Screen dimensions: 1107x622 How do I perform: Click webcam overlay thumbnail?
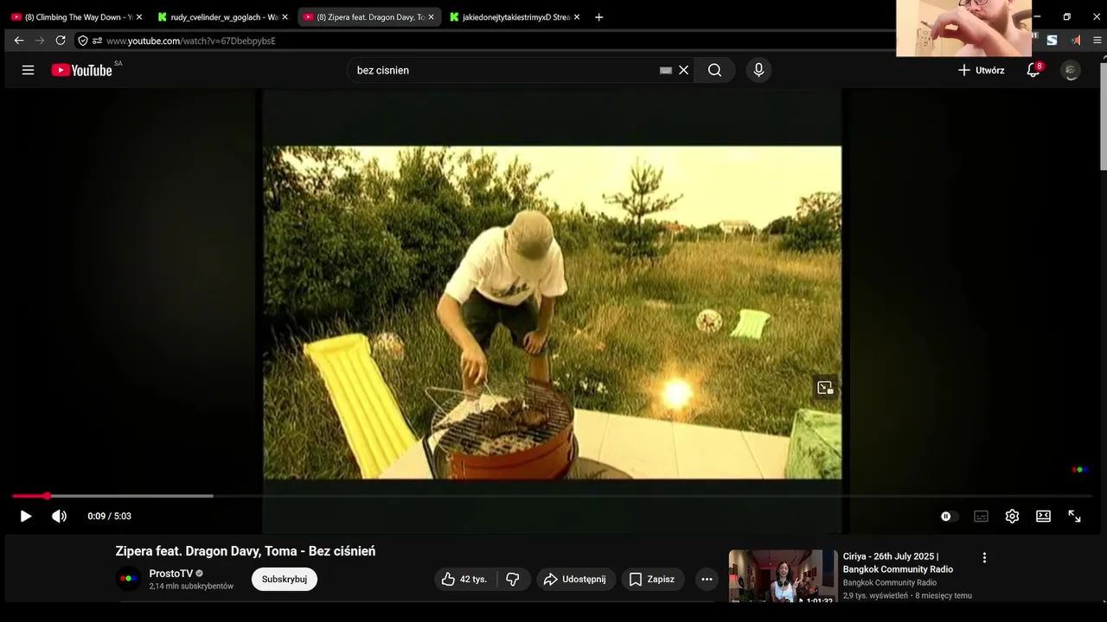[x=963, y=29]
